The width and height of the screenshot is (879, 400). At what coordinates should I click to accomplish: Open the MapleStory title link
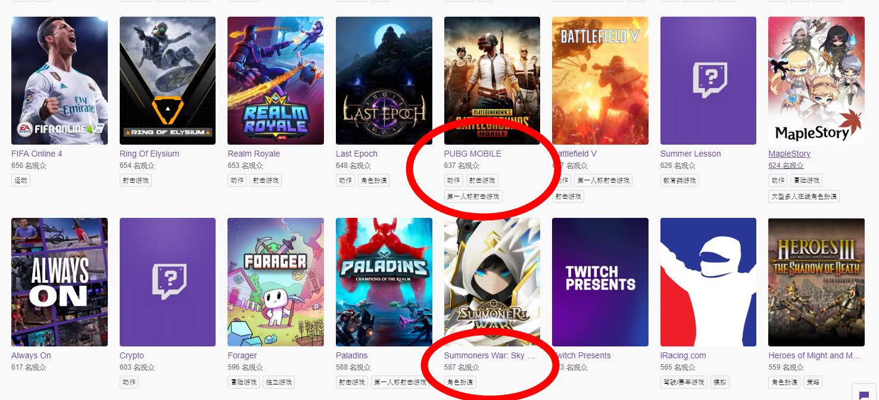tap(789, 154)
